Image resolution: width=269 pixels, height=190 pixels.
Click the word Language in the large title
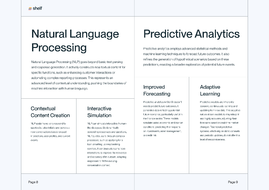pos(94,34)
